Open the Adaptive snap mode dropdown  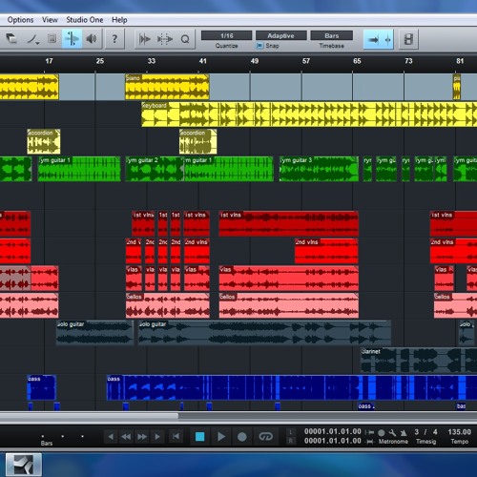[x=281, y=35]
